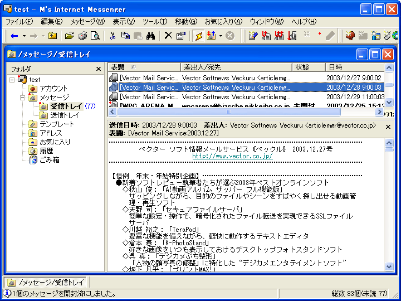Click the new account icon with sparkle

tap(350, 36)
